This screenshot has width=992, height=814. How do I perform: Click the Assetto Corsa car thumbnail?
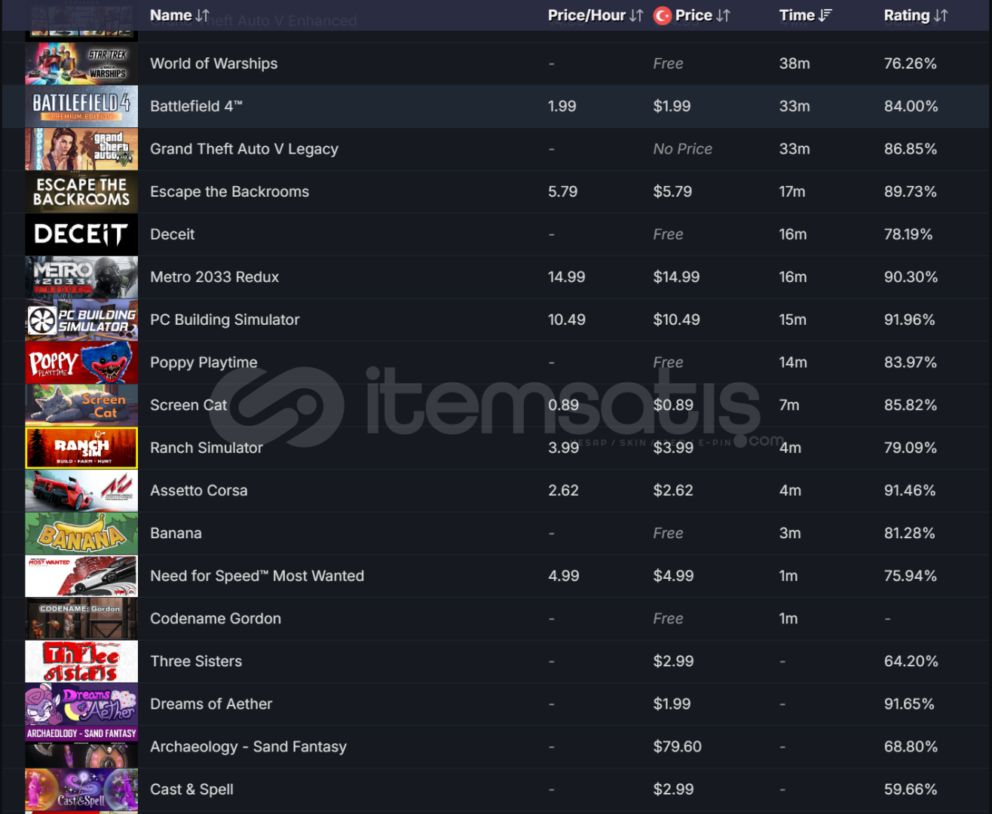pos(81,491)
